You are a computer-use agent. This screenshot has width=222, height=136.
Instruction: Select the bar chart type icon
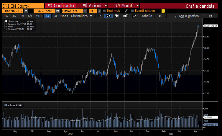pyautogui.click(x=117, y=16)
